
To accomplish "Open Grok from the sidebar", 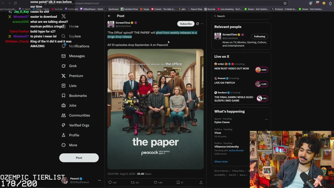I will tap(73, 66).
